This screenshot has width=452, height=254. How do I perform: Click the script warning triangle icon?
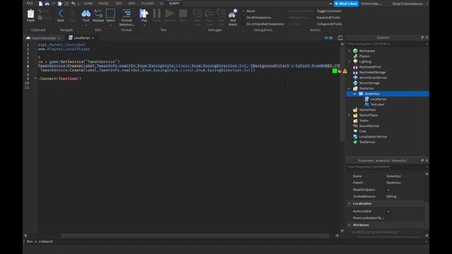(345, 71)
